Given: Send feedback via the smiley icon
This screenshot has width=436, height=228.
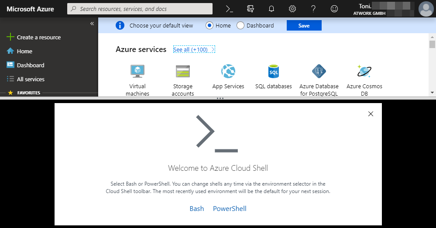Looking at the screenshot, I should point(334,9).
